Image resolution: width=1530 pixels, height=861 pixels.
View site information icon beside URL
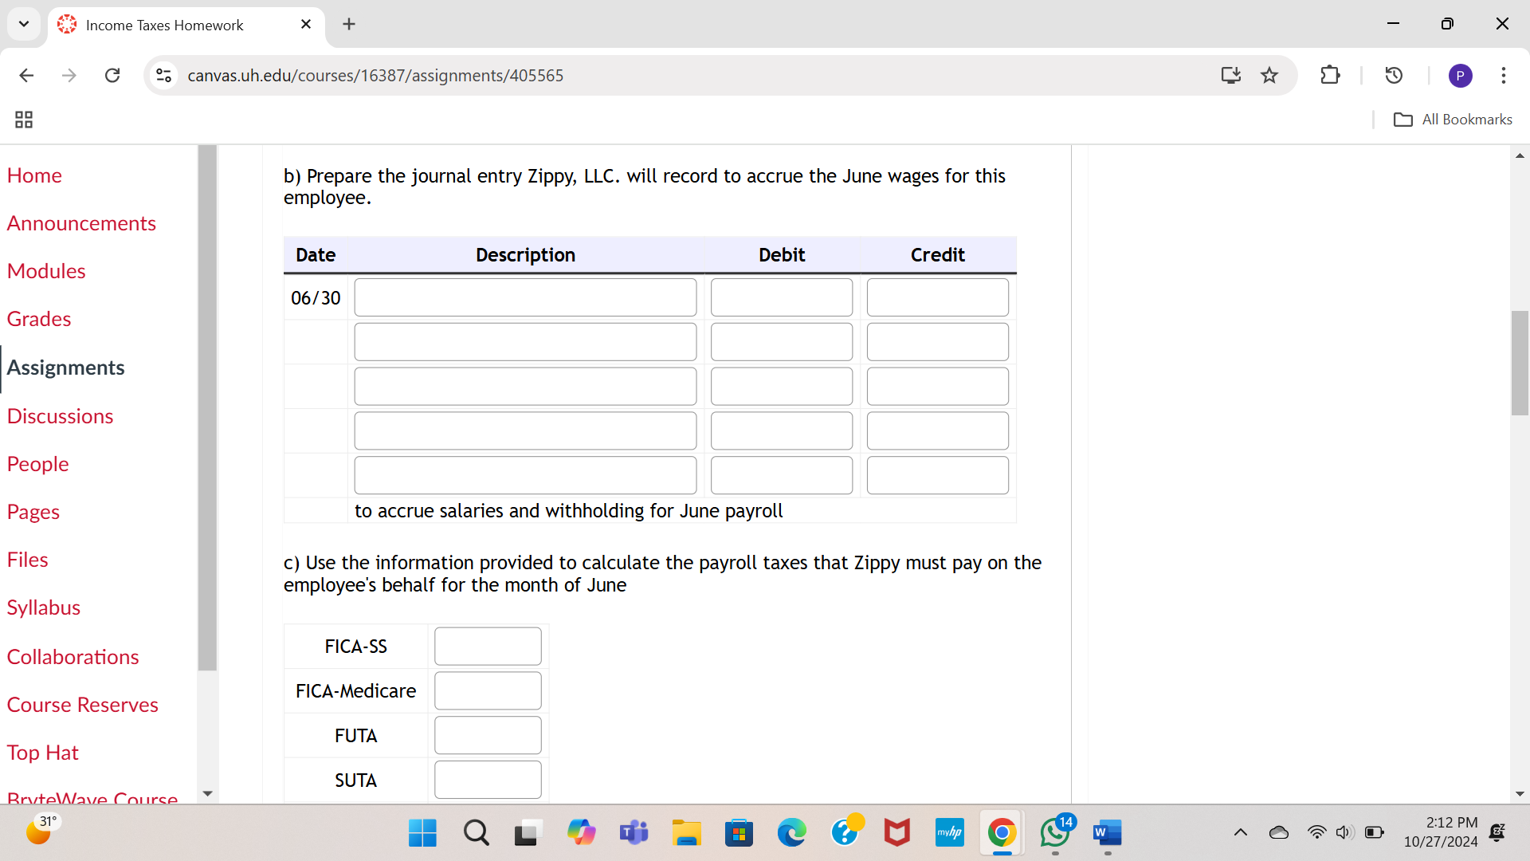coord(163,75)
